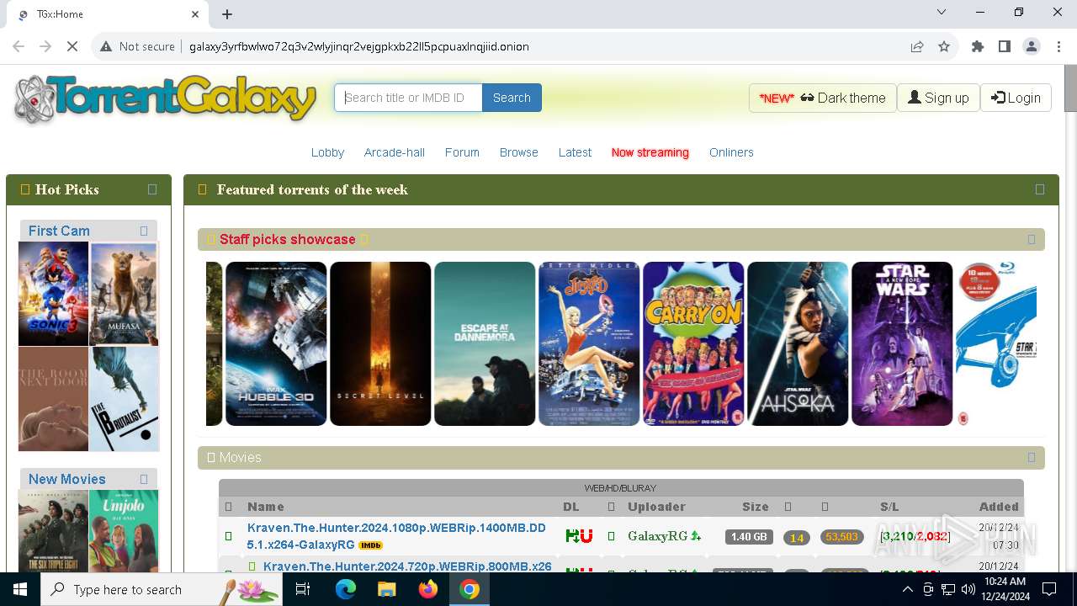The height and width of the screenshot is (606, 1077).
Task: Launch Firefox from taskbar
Action: (x=428, y=589)
